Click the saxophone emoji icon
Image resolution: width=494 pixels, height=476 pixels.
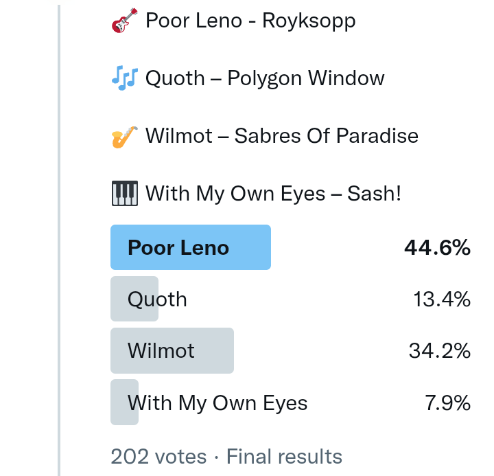(x=124, y=136)
